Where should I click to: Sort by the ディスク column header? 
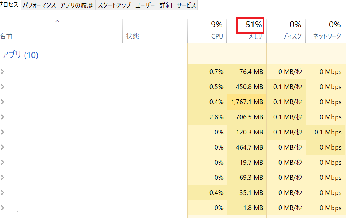tap(286, 31)
